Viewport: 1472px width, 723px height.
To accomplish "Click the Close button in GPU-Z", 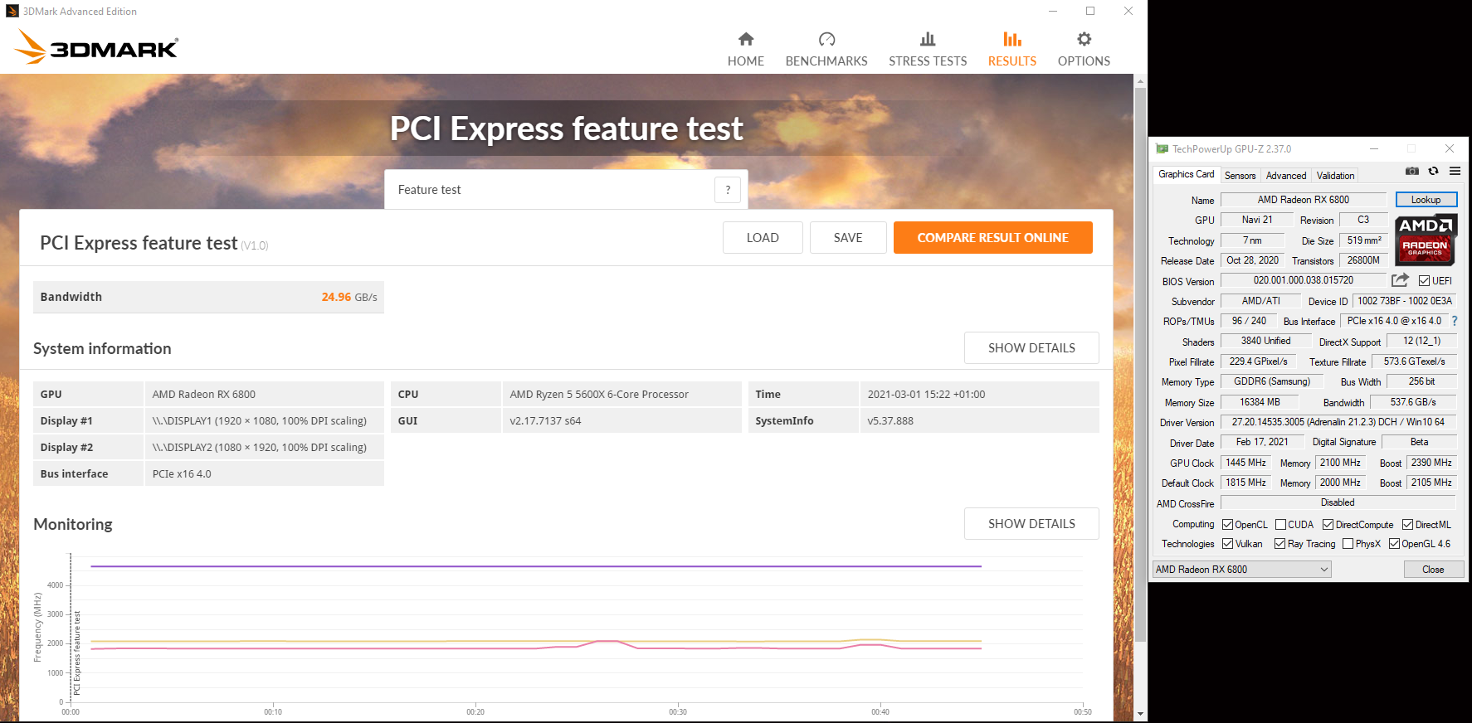I will [1433, 570].
